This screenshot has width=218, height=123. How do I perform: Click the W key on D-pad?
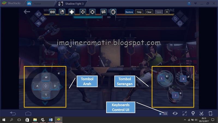click(46, 77)
